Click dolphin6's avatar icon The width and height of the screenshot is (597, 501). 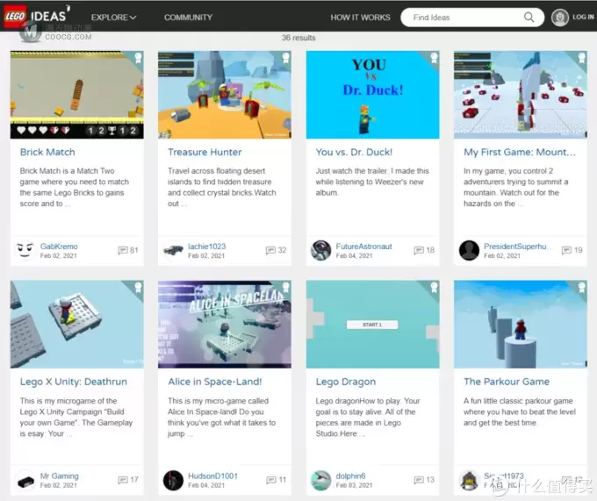tap(321, 480)
